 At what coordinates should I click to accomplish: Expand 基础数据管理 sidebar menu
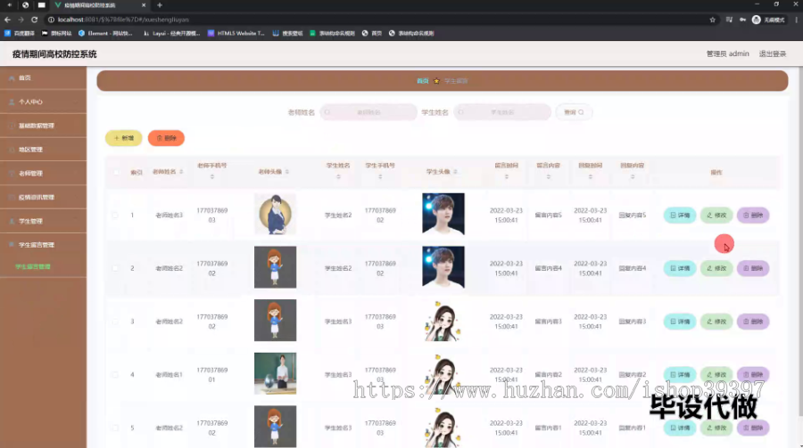(x=43, y=126)
